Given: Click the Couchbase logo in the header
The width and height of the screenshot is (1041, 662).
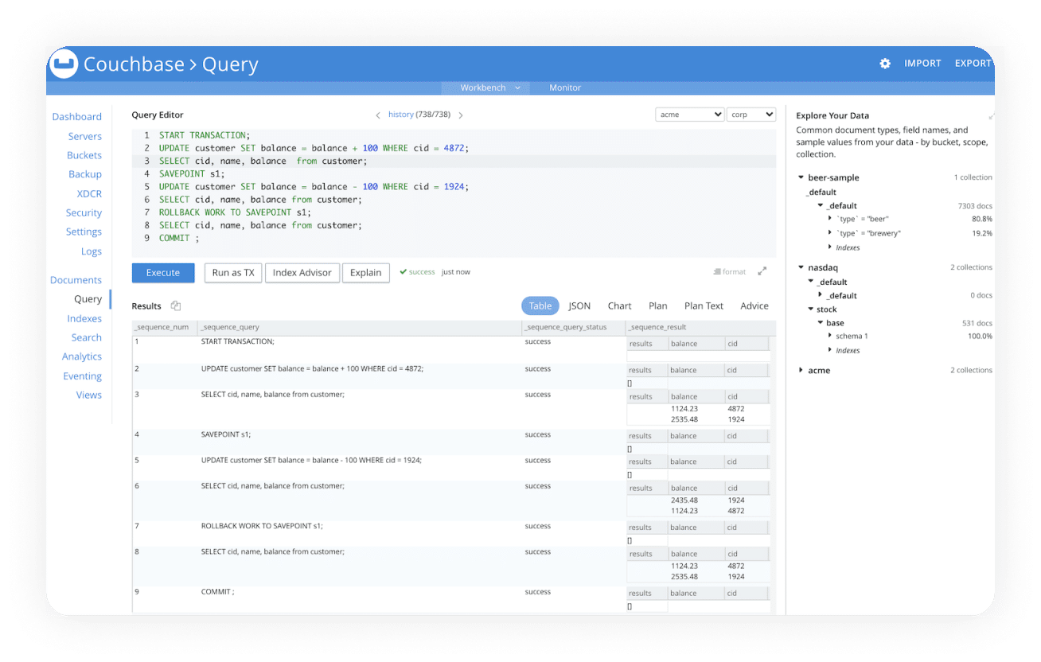Looking at the screenshot, I should (63, 63).
